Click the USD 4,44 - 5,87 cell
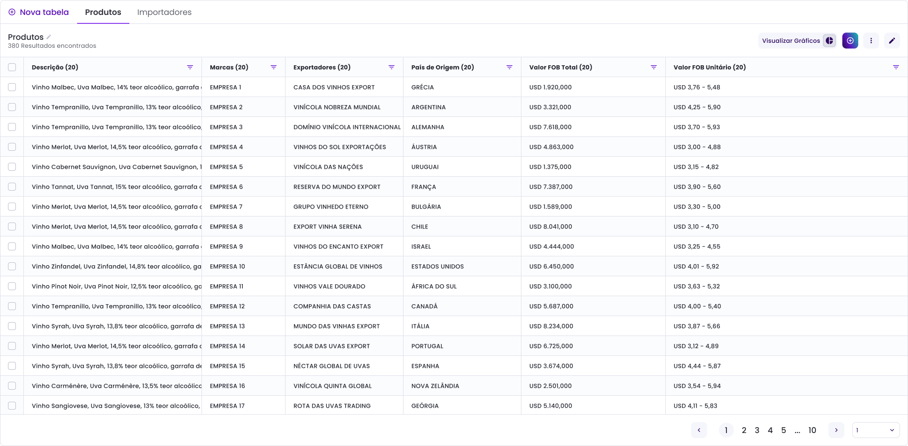Screen dimensions: 908x446 pyautogui.click(x=787, y=366)
